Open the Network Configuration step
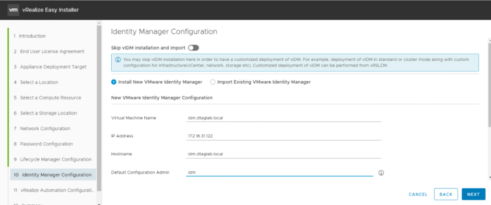Image resolution: width=491 pixels, height=205 pixels. pos(45,128)
